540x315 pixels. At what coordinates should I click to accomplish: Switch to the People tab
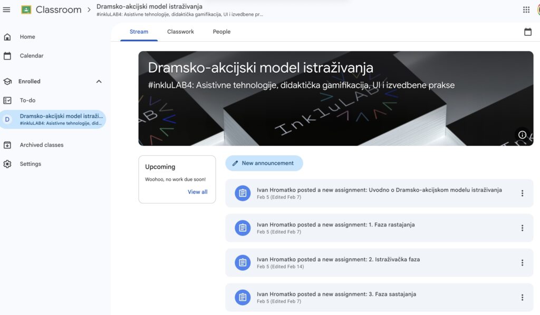(221, 32)
